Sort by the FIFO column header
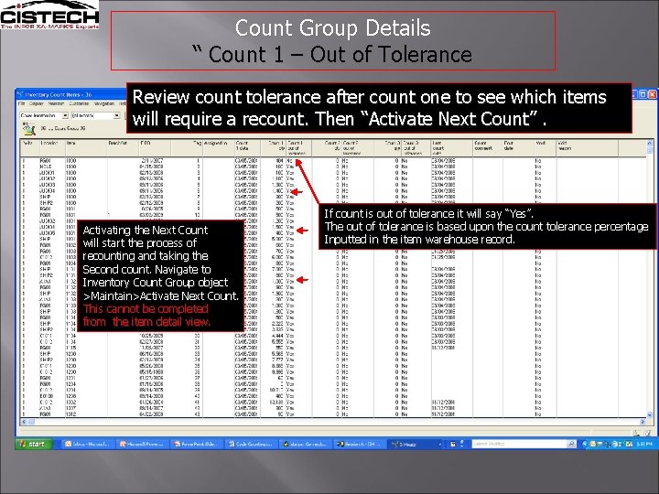The height and width of the screenshot is (494, 659). [x=155, y=148]
